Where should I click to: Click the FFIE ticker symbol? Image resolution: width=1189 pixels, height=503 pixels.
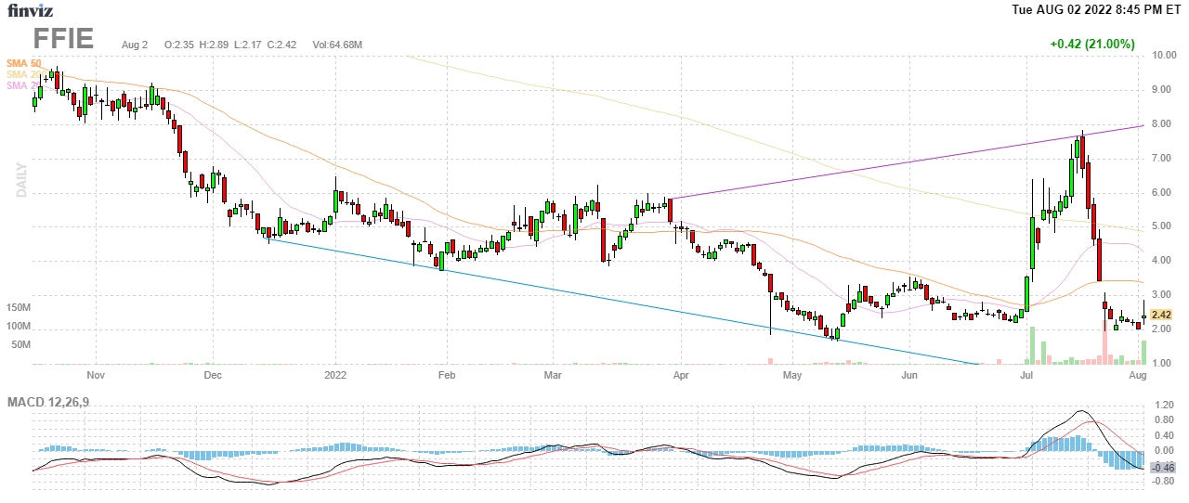[63, 39]
